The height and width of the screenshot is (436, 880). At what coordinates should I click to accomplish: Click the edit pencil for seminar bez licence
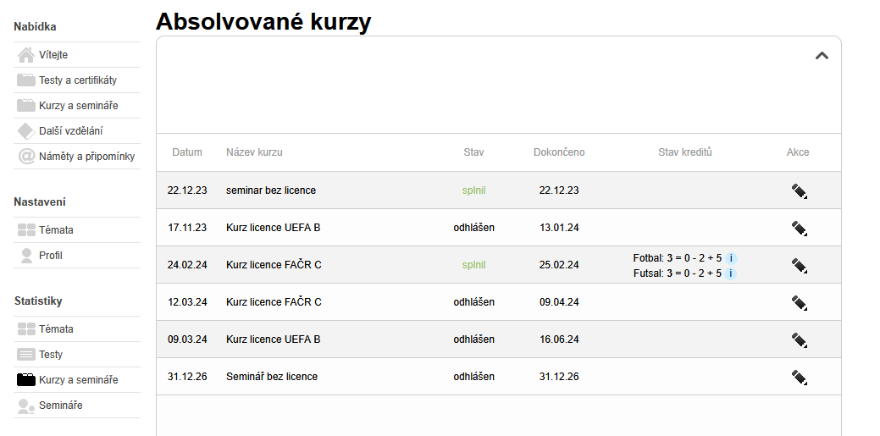[799, 190]
